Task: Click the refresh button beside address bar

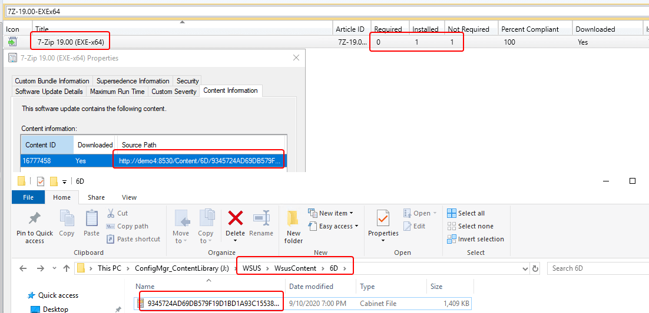Action: pyautogui.click(x=535, y=268)
